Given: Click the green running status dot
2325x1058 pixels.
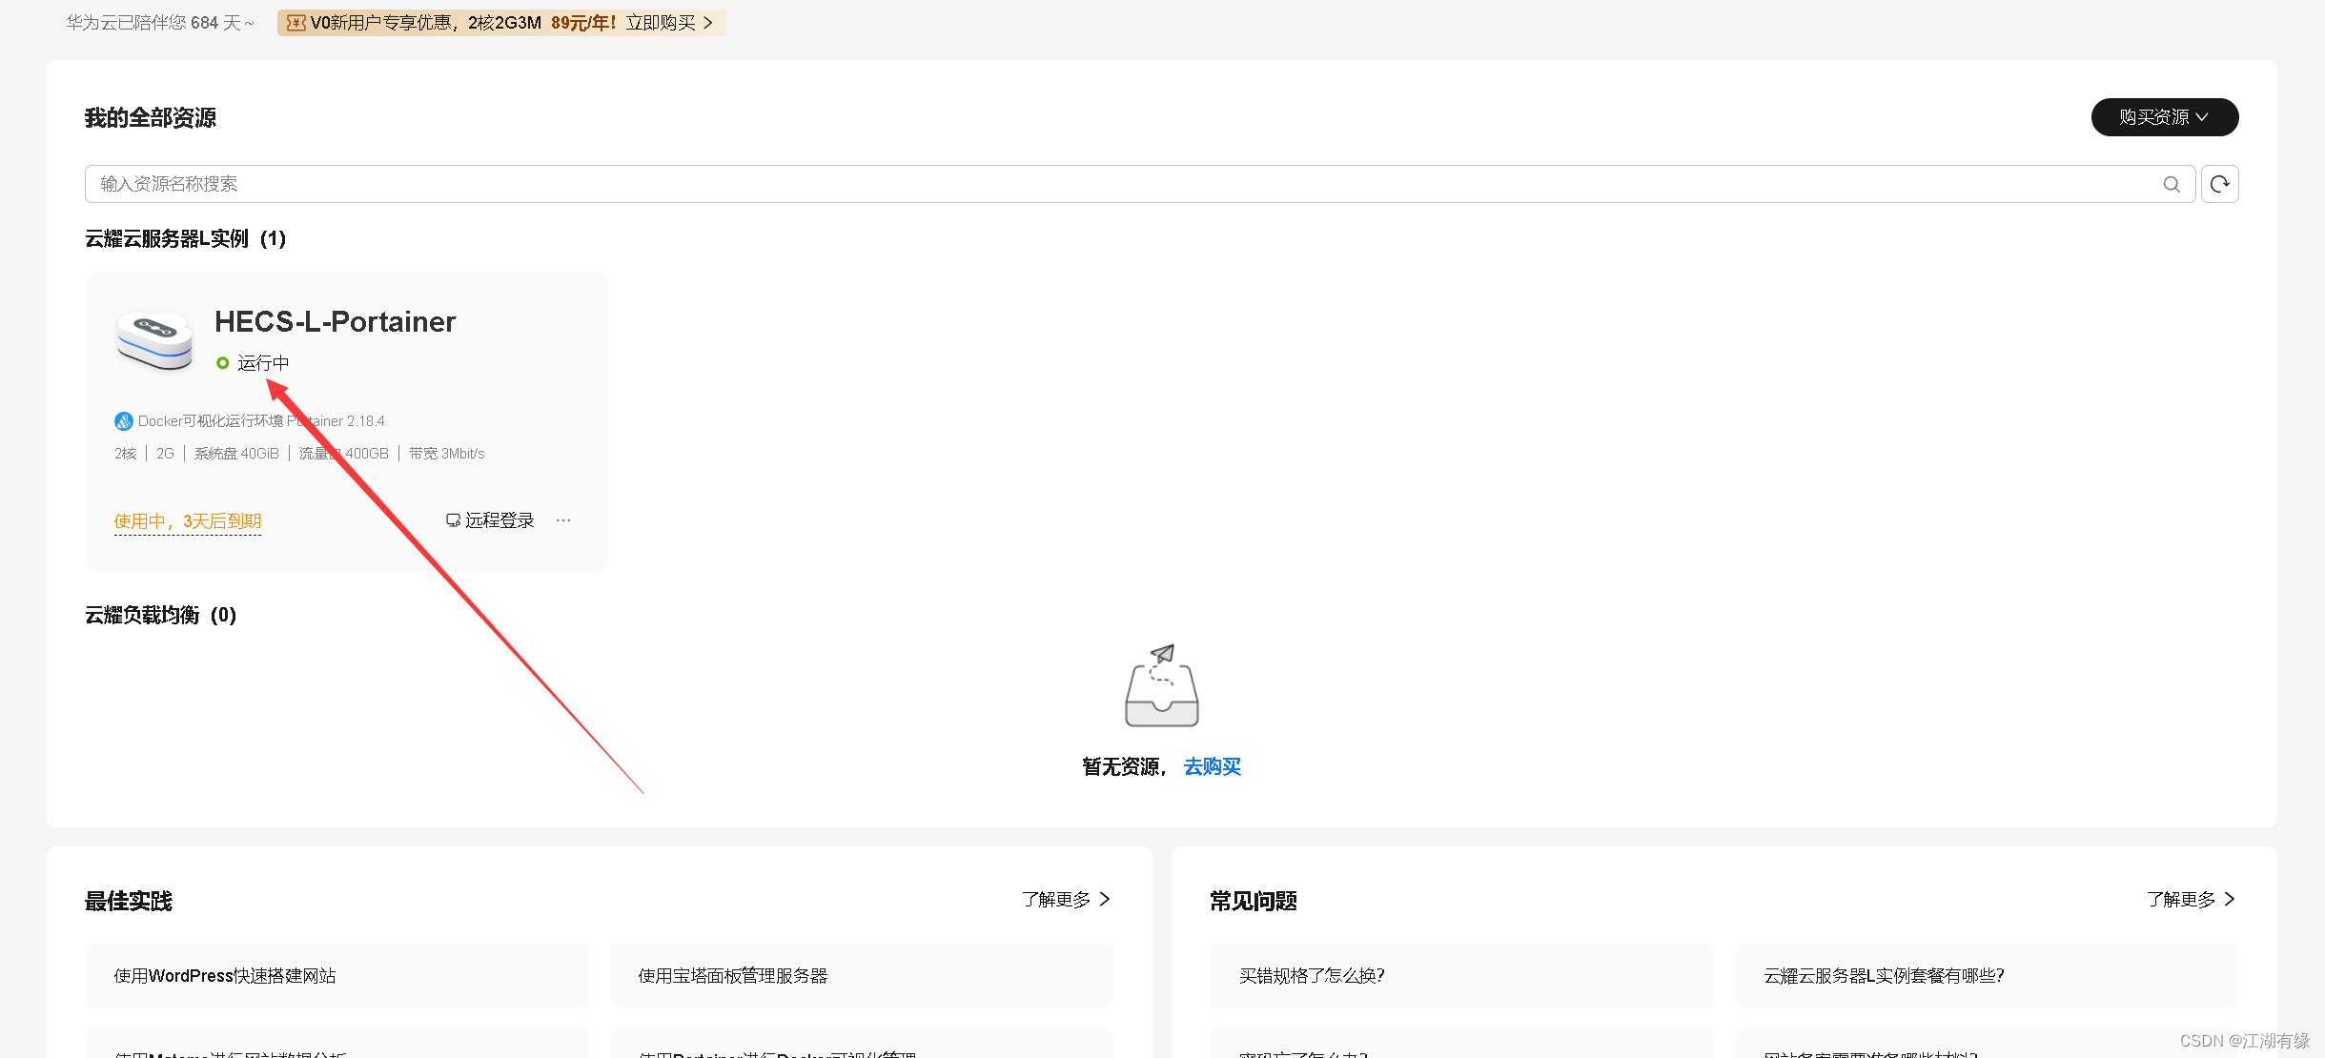Looking at the screenshot, I should pyautogui.click(x=222, y=363).
